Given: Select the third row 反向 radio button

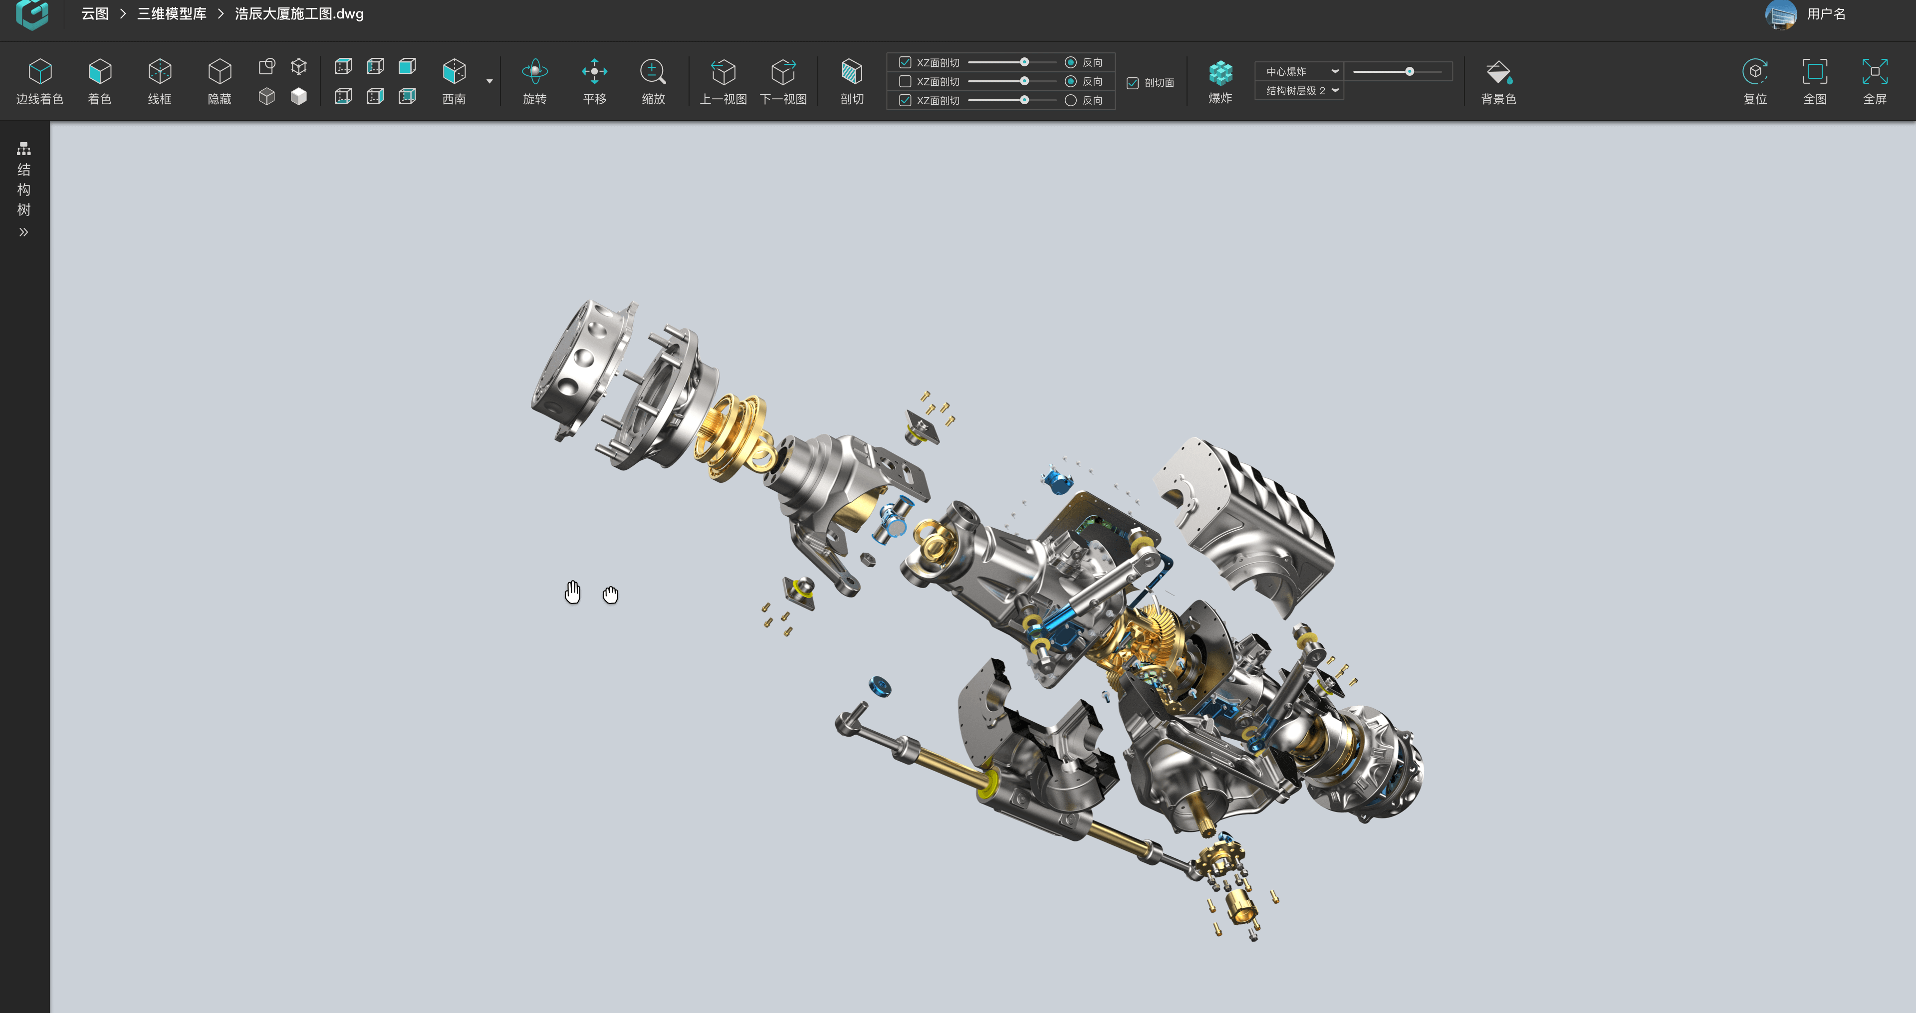Looking at the screenshot, I should [x=1070, y=100].
